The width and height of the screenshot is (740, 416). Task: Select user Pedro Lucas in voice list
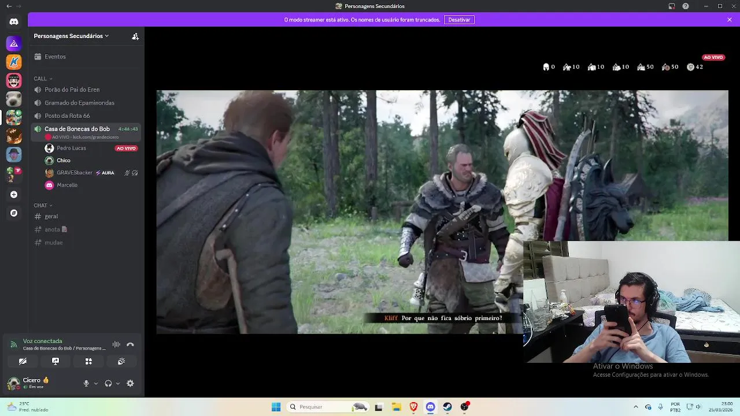point(71,148)
